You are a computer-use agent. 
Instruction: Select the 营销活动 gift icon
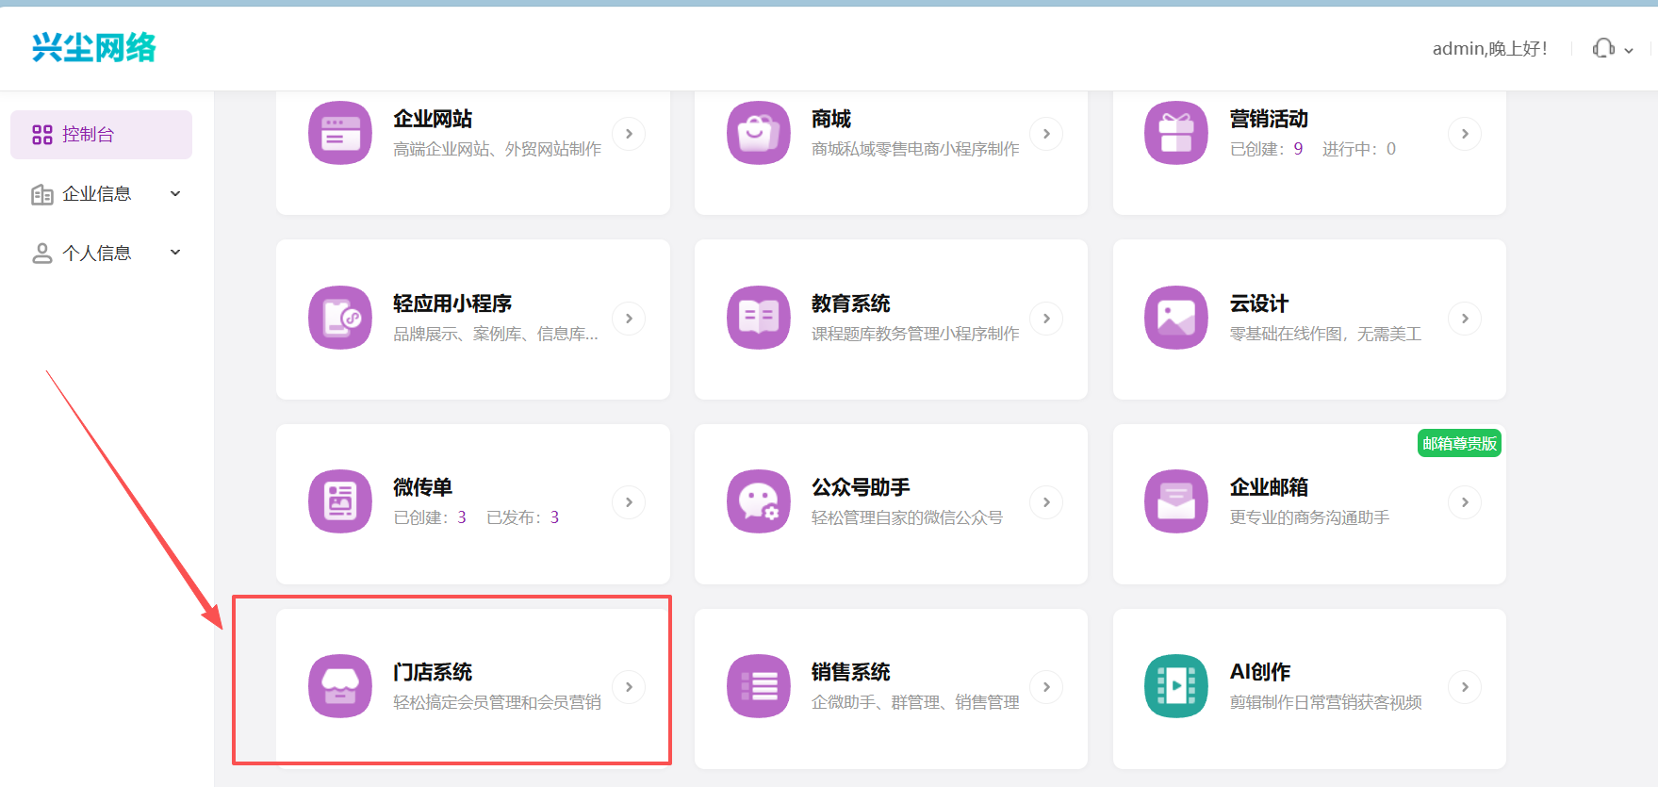(1175, 133)
